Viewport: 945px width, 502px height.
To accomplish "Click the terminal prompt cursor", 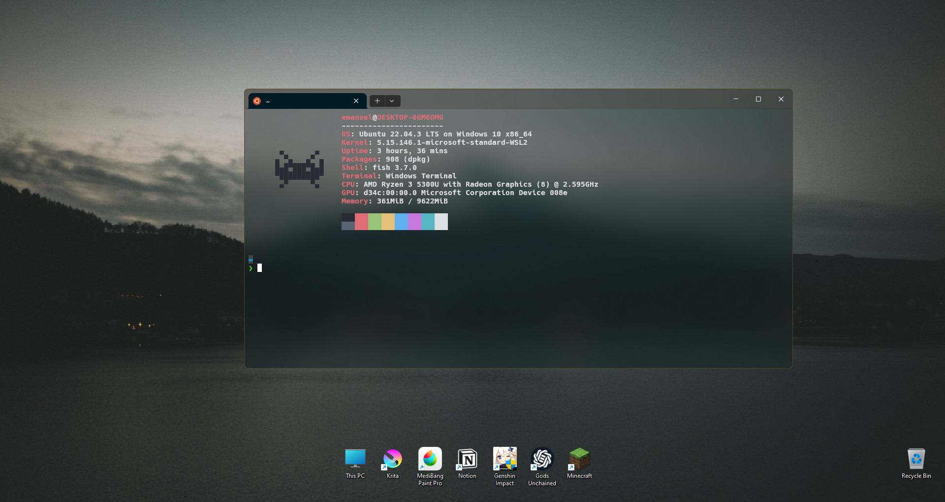I will point(259,268).
